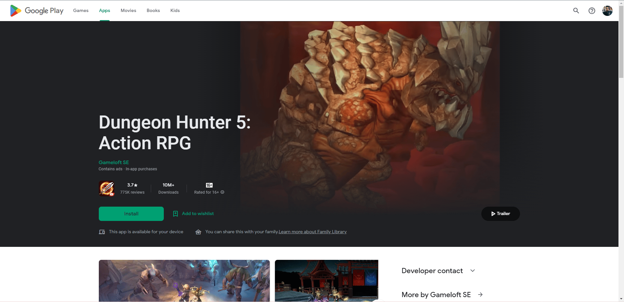624x302 pixels.
Task: Click the scrollbar up arrow
Action: point(621,3)
